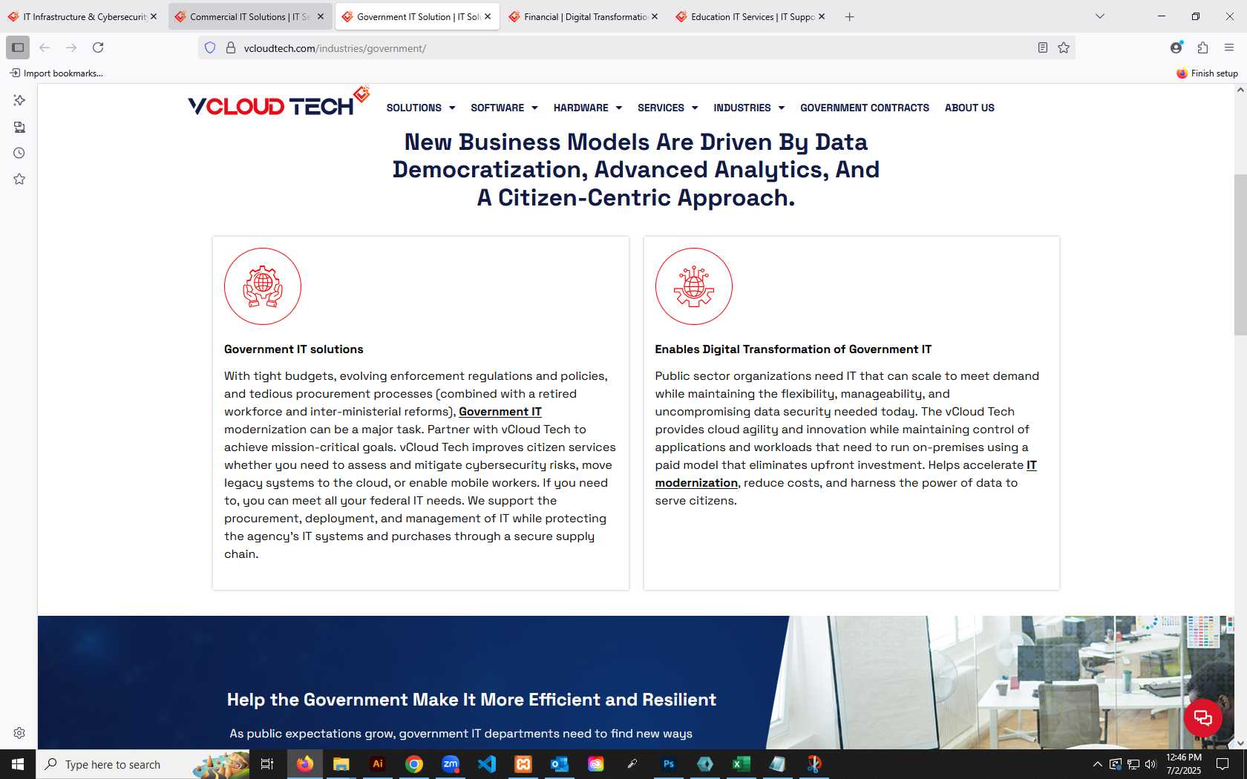The width and height of the screenshot is (1247, 779).
Task: Open Firefox application hamburger menu
Action: 1229,47
